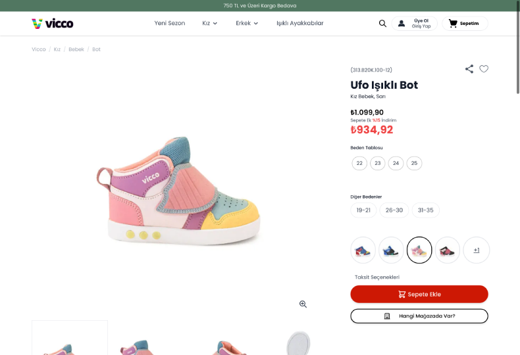Open the Yeni Sezon menu item
Image resolution: width=520 pixels, height=355 pixels.
pos(170,24)
